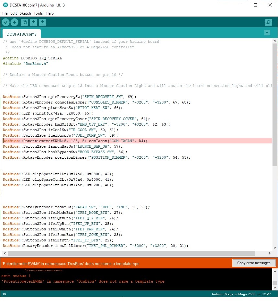
Task: Minimize the Arduino window
Action: point(241,5)
